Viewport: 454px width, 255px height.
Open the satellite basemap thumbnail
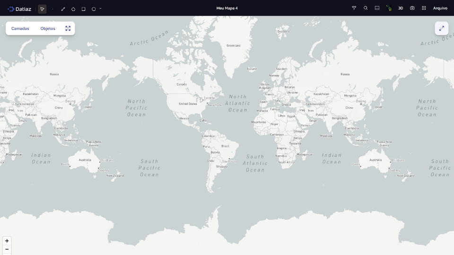389,8
